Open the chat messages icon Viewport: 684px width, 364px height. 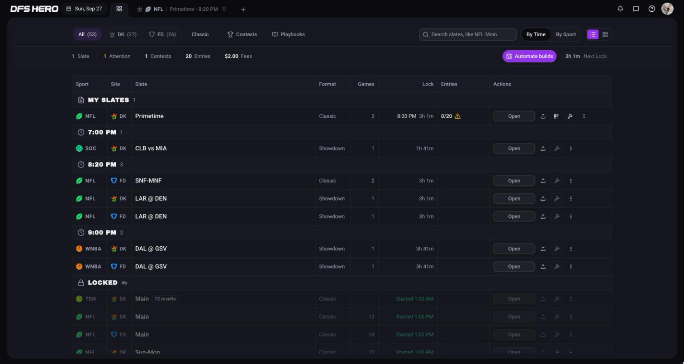coord(636,9)
